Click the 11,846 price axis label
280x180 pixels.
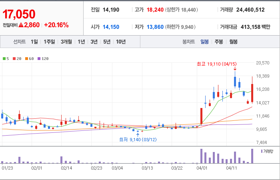(x=263, y=116)
